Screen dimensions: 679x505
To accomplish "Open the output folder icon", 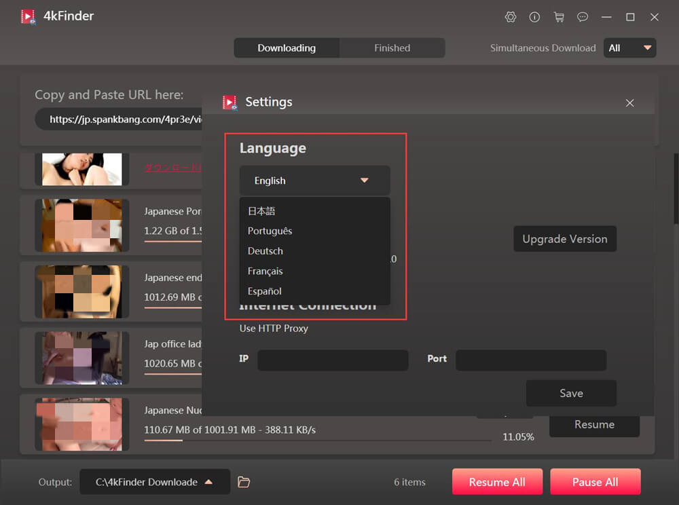I will coord(244,482).
